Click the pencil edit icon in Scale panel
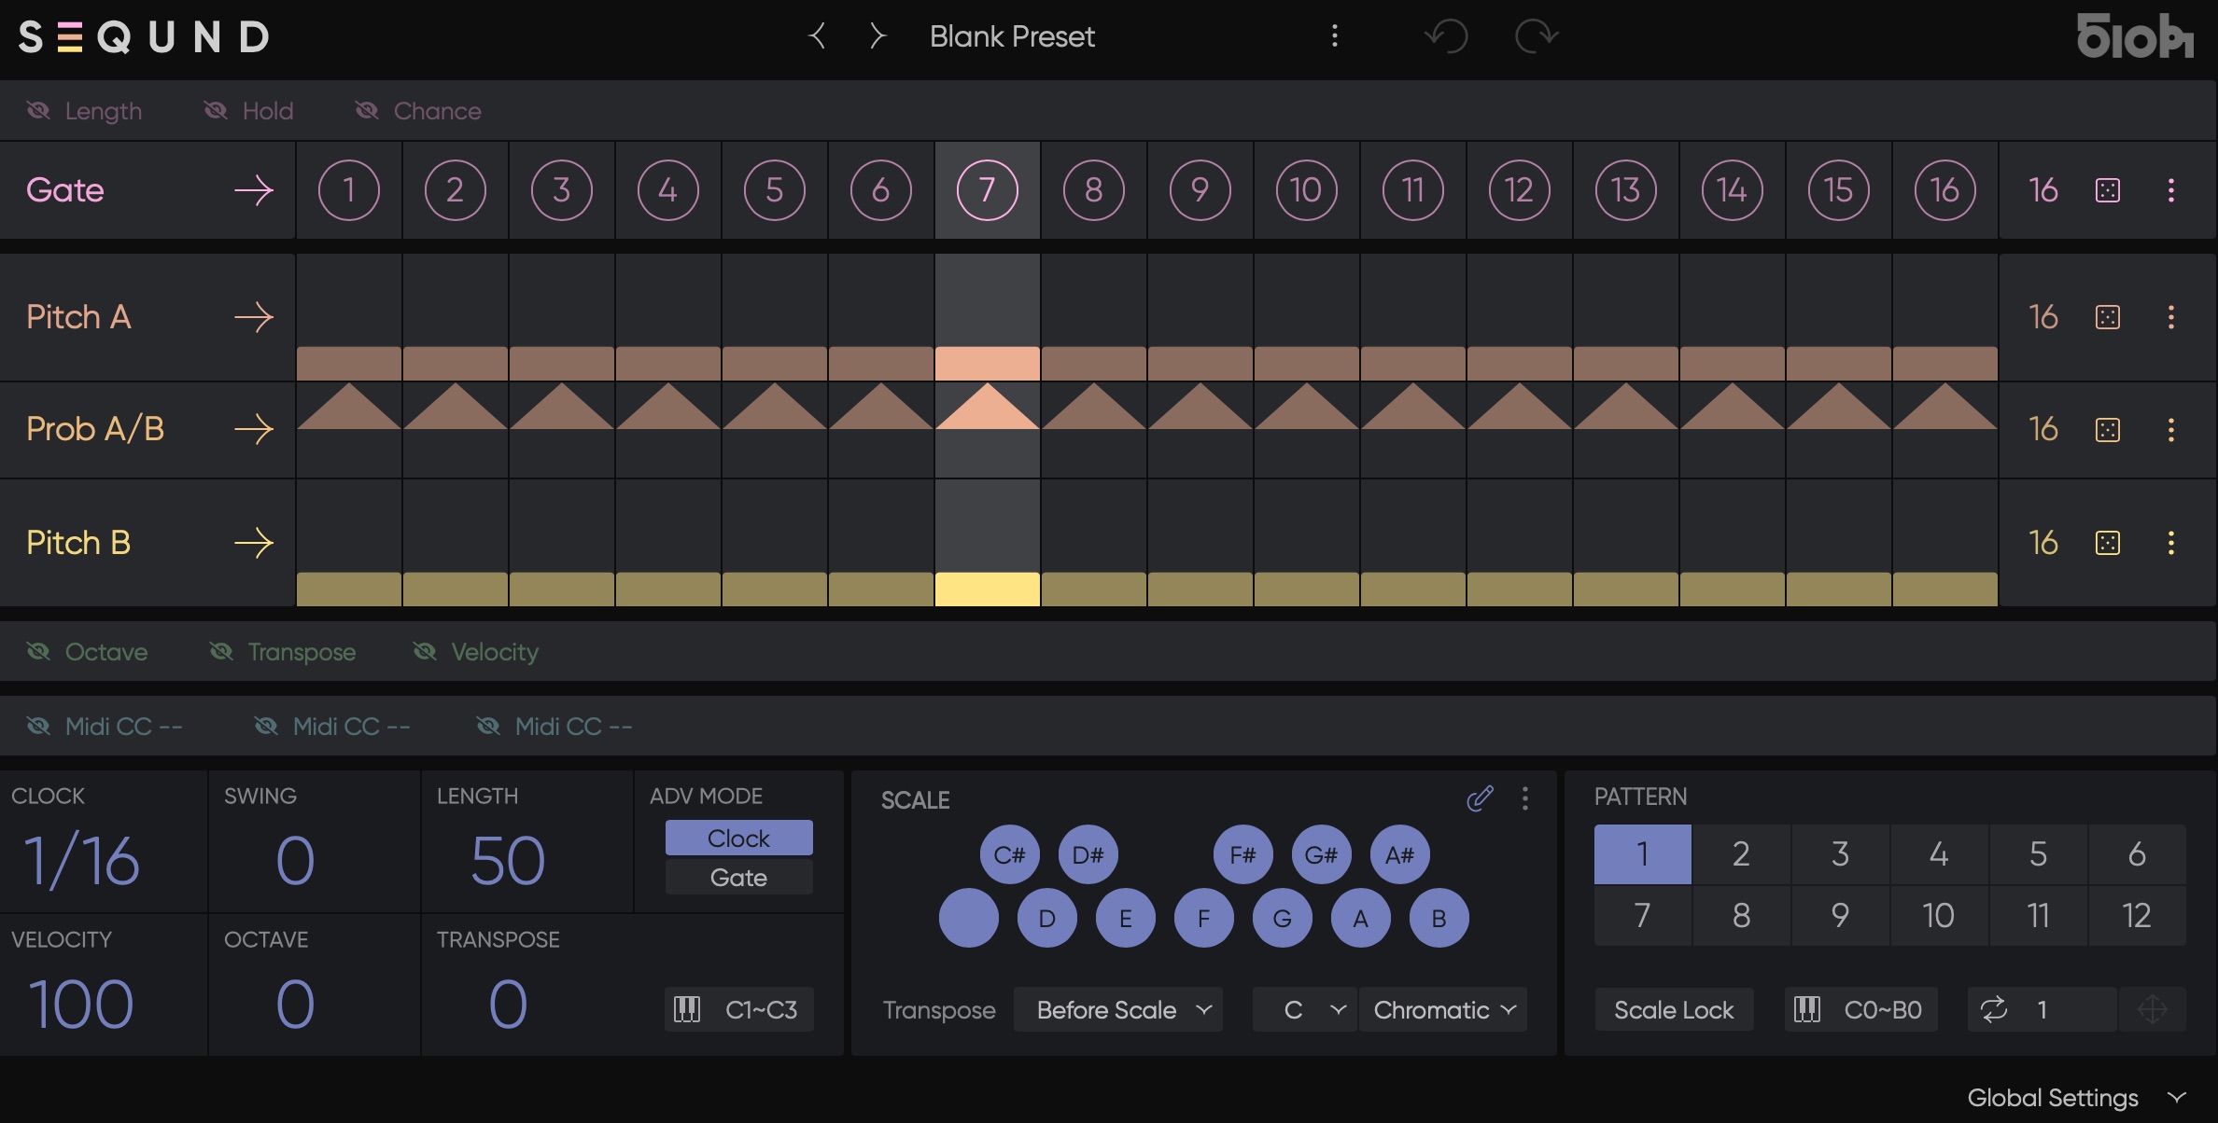Screen dimensions: 2218x1123 [1480, 798]
